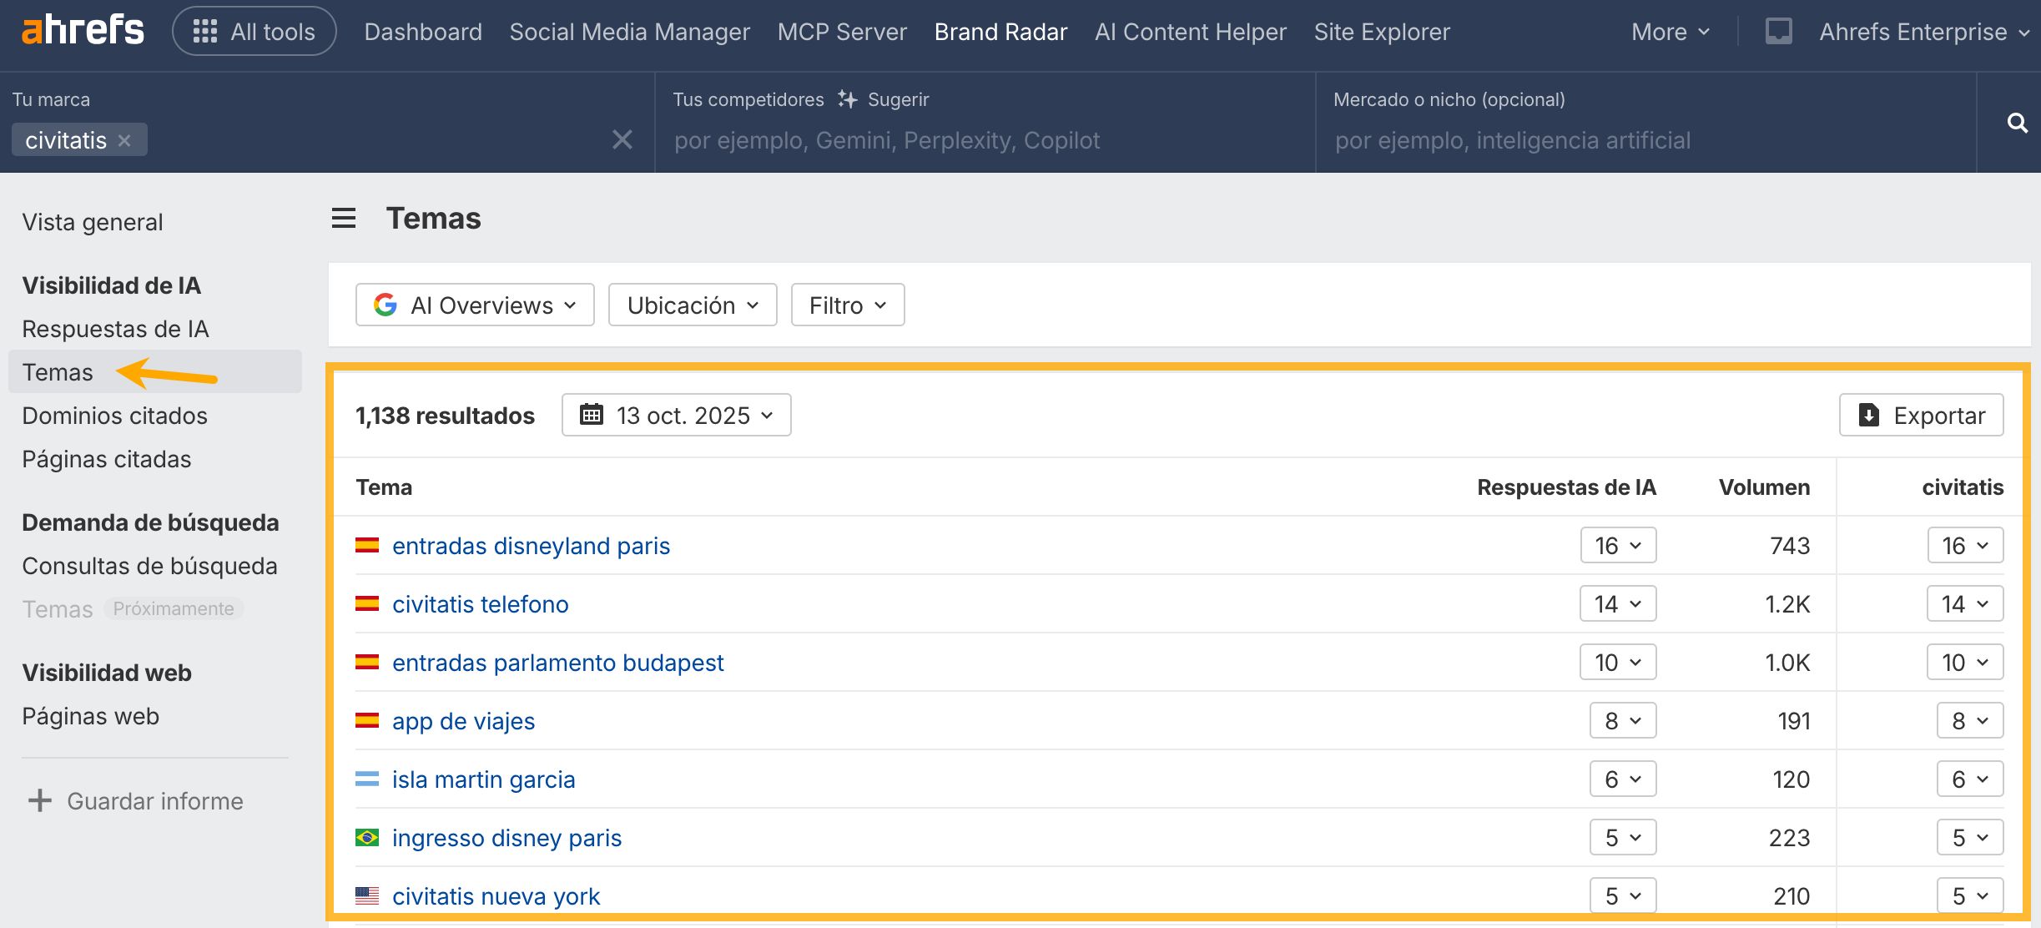Screen dimensions: 2041x928
Task: Expand More menu in top navigation
Action: [1670, 32]
